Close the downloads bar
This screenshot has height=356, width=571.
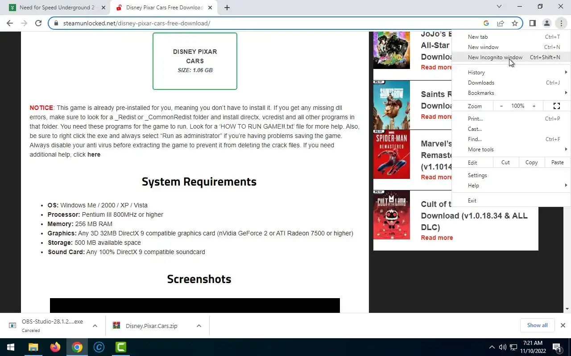click(x=563, y=325)
